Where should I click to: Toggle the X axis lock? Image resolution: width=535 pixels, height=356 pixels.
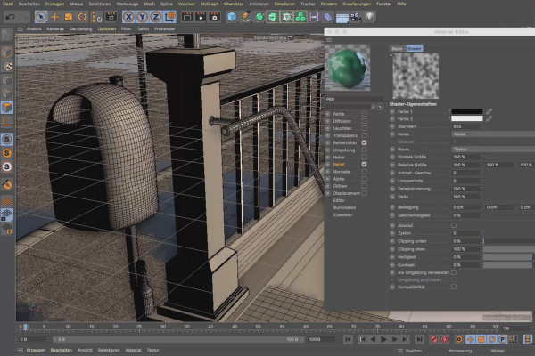point(128,17)
